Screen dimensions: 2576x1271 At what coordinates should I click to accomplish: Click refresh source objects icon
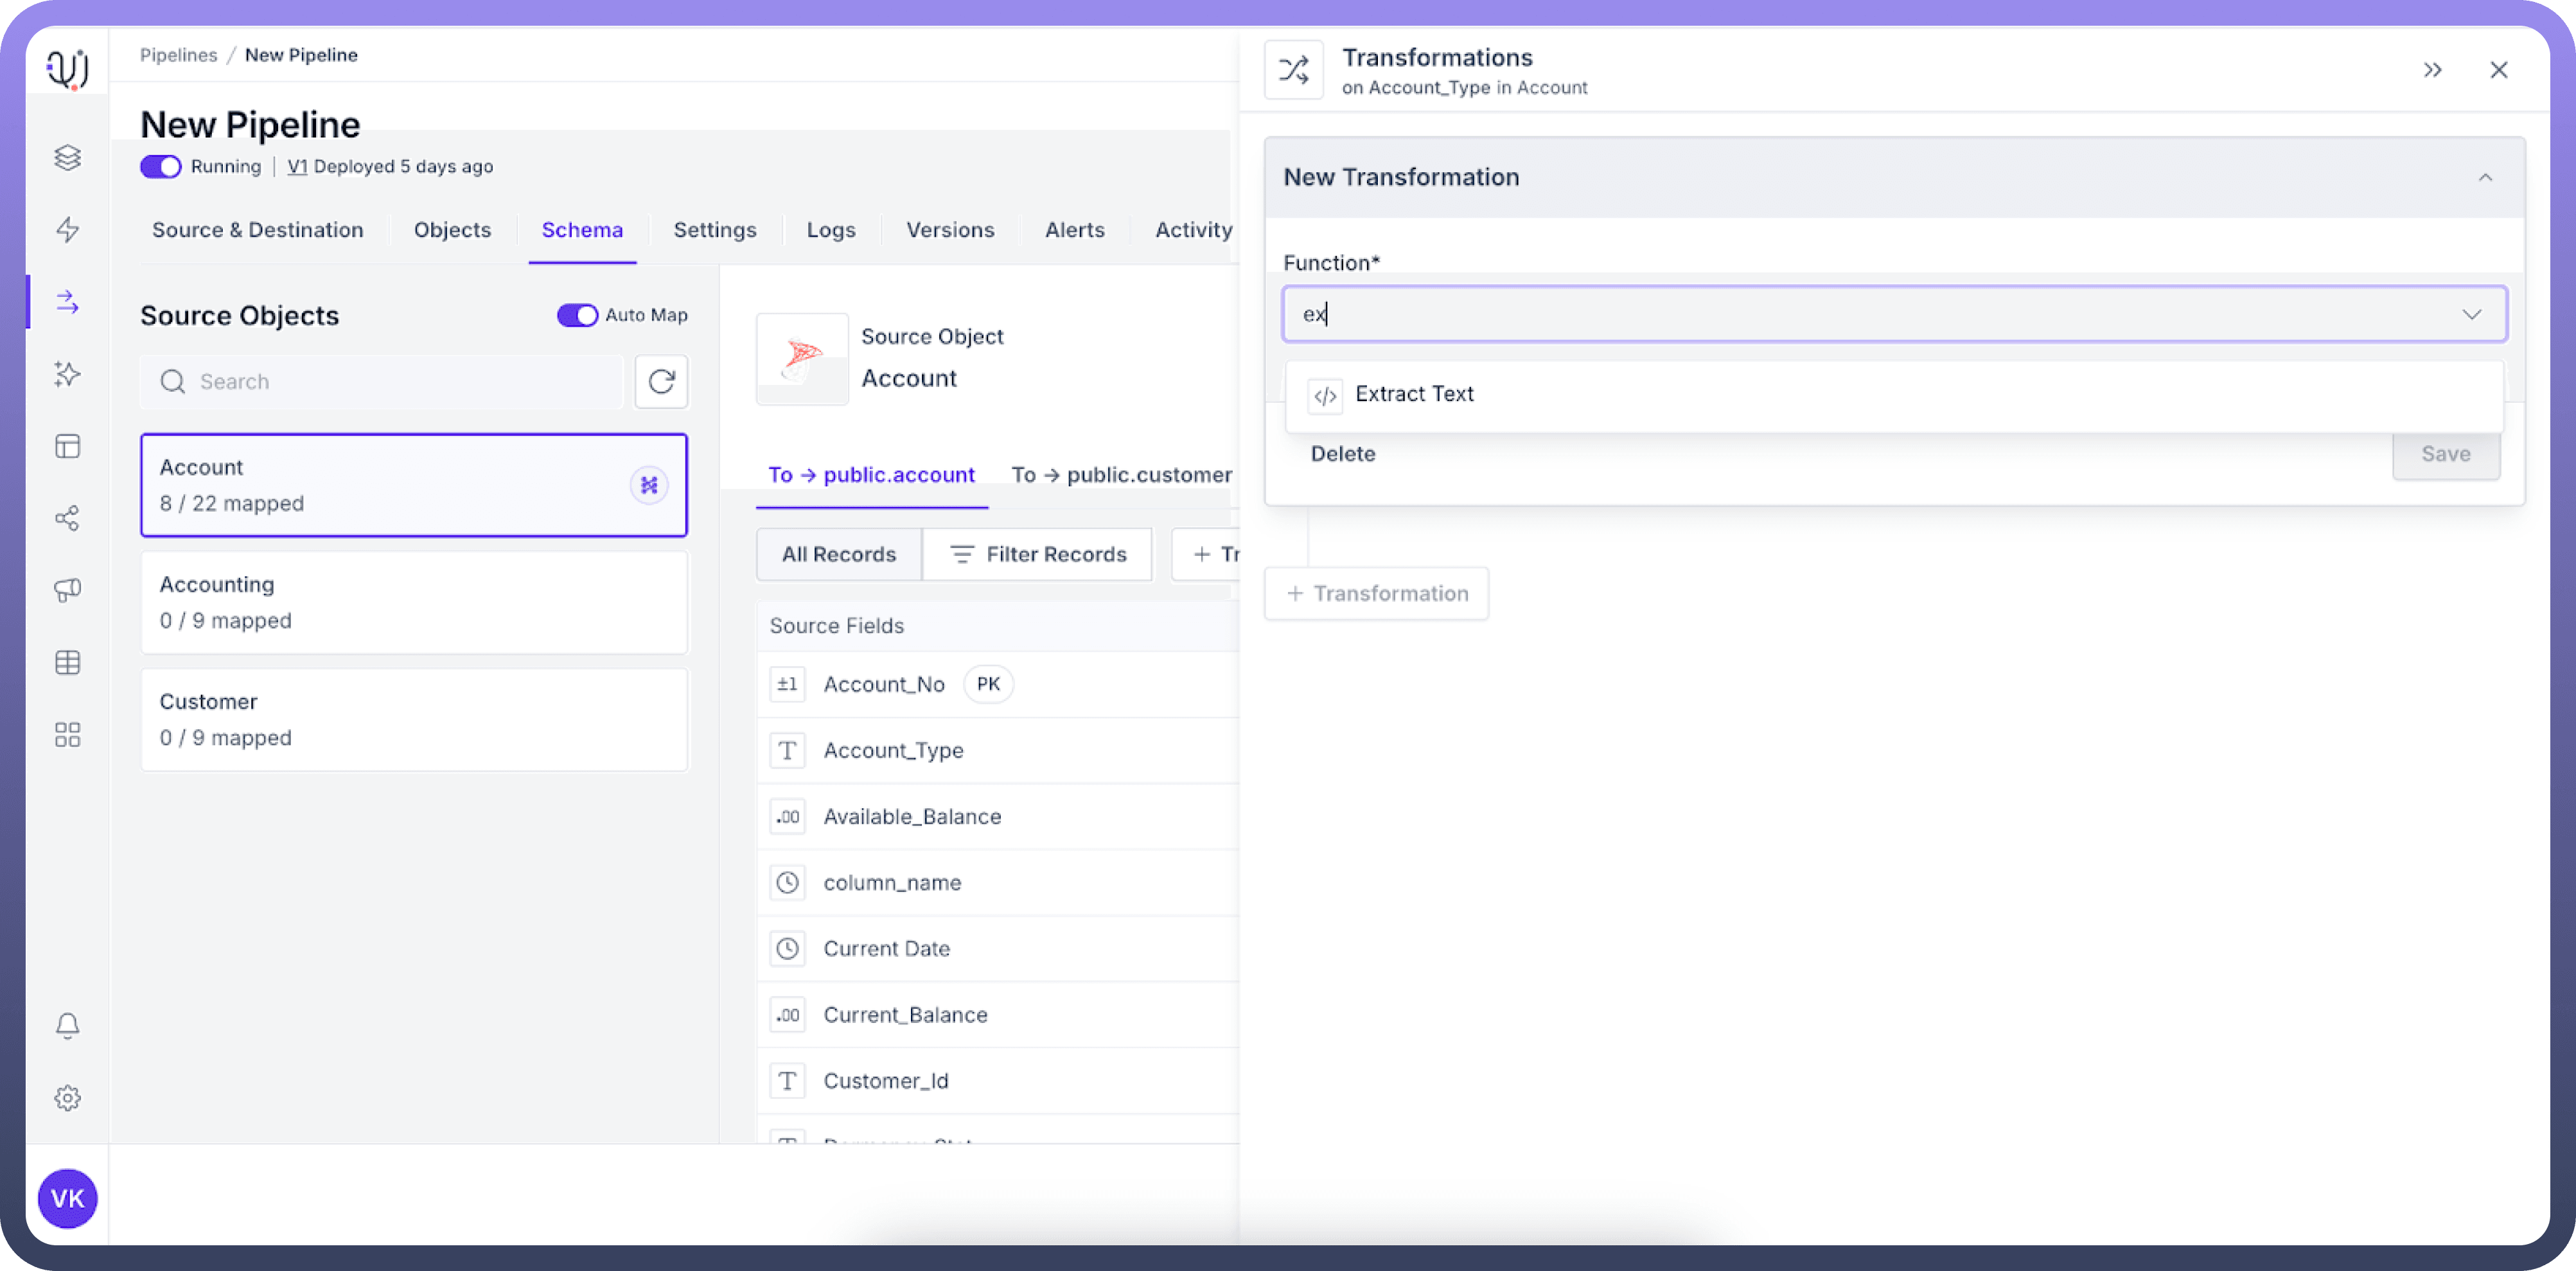[661, 381]
